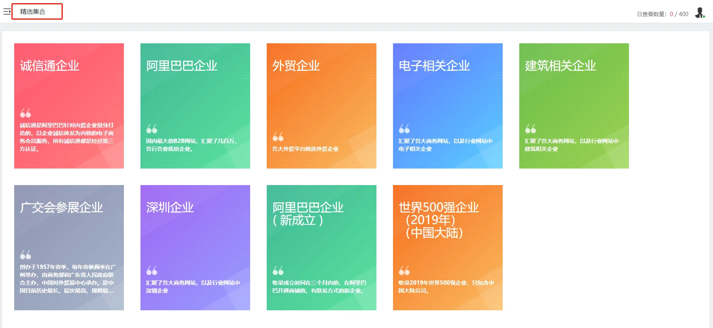Open the 电子相关企业 blue card
The width and height of the screenshot is (713, 328).
448,106
